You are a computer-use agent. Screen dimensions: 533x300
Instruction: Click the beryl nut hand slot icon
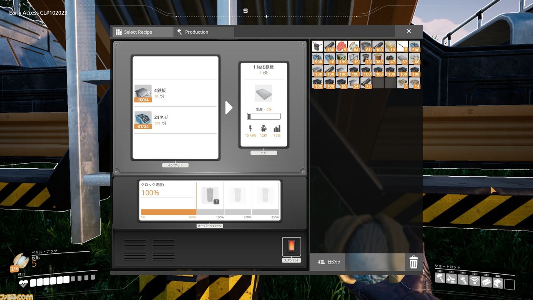click(x=21, y=262)
